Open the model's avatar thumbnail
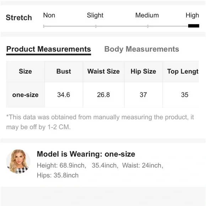Image resolution: width=206 pixels, height=206 pixels. point(18,161)
